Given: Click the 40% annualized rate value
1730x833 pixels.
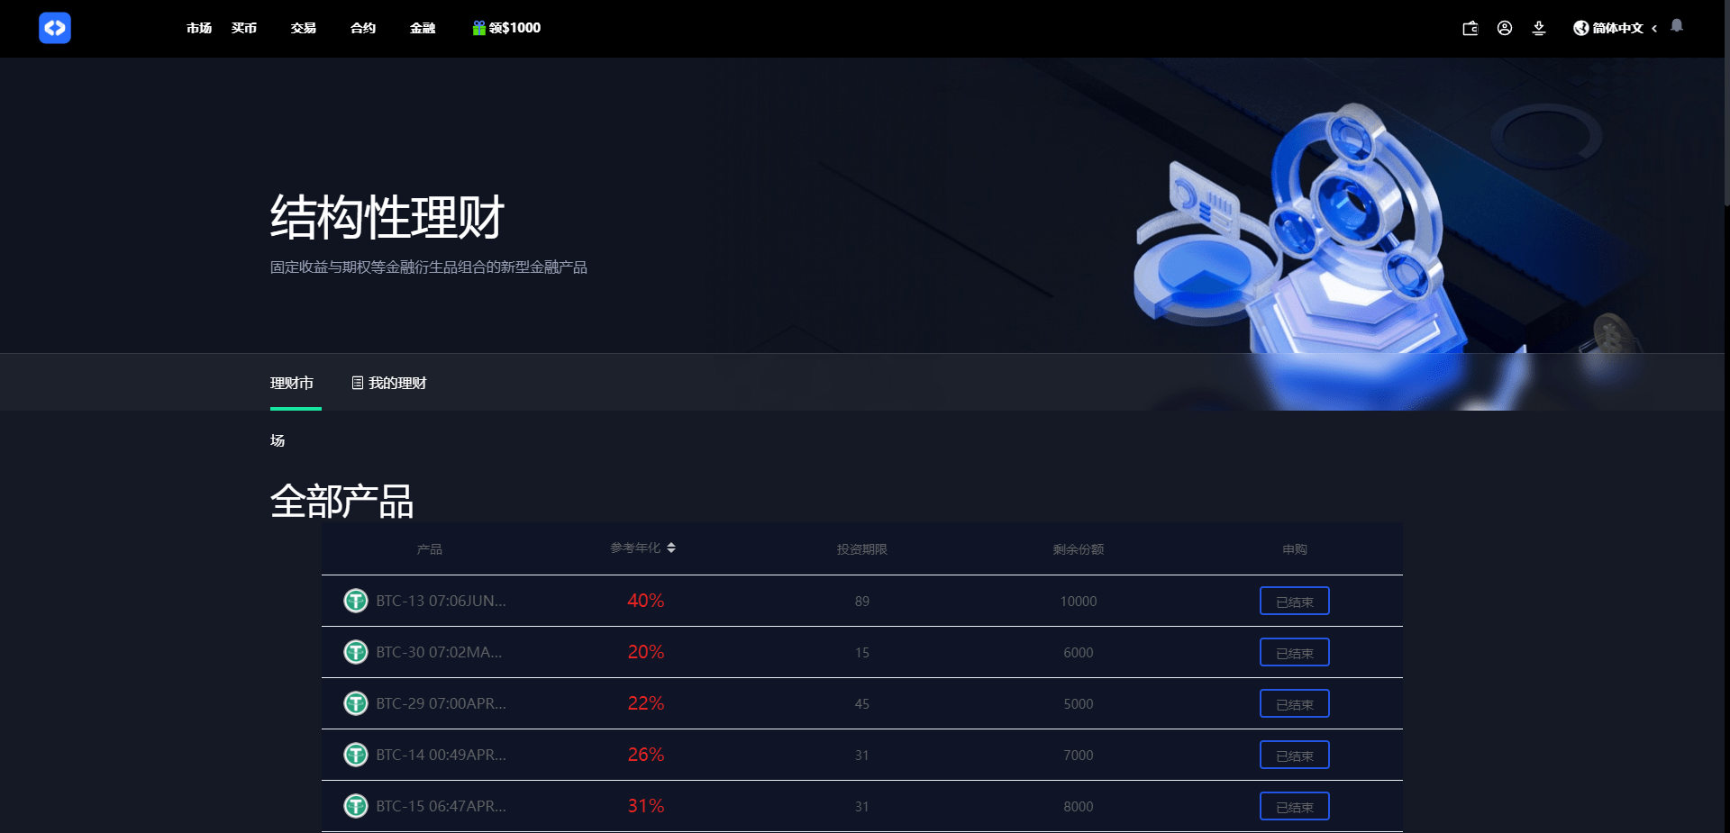Looking at the screenshot, I should point(646,601).
